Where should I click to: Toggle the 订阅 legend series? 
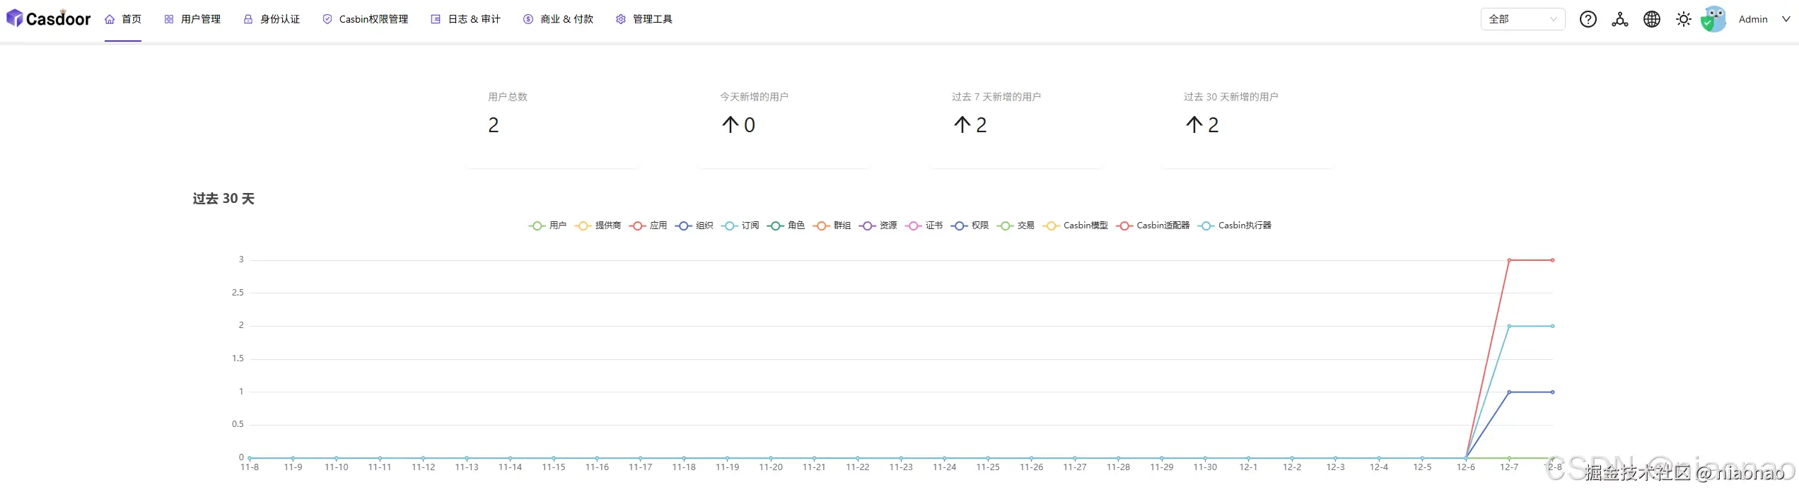[x=740, y=226]
